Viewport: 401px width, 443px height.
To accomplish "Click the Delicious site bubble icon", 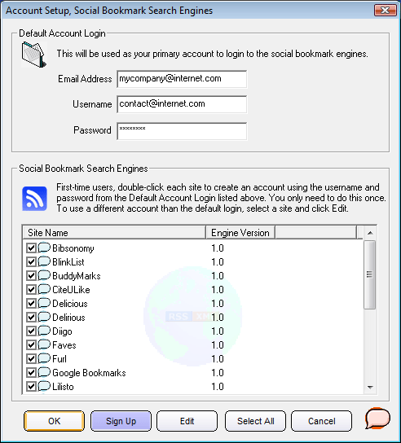I will coord(44,303).
